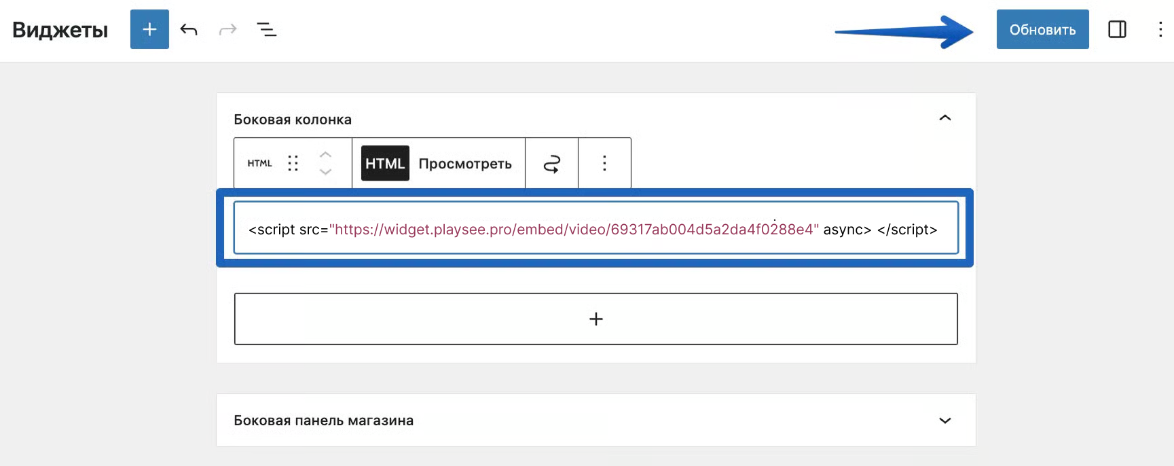Open the top-right options menu

point(1160,29)
